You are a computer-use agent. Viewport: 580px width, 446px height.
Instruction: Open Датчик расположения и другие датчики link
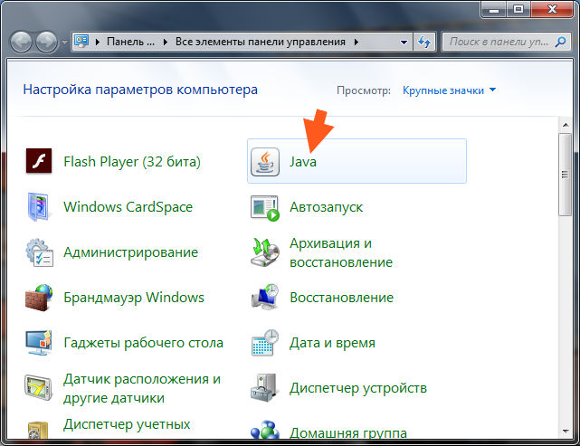pos(142,388)
